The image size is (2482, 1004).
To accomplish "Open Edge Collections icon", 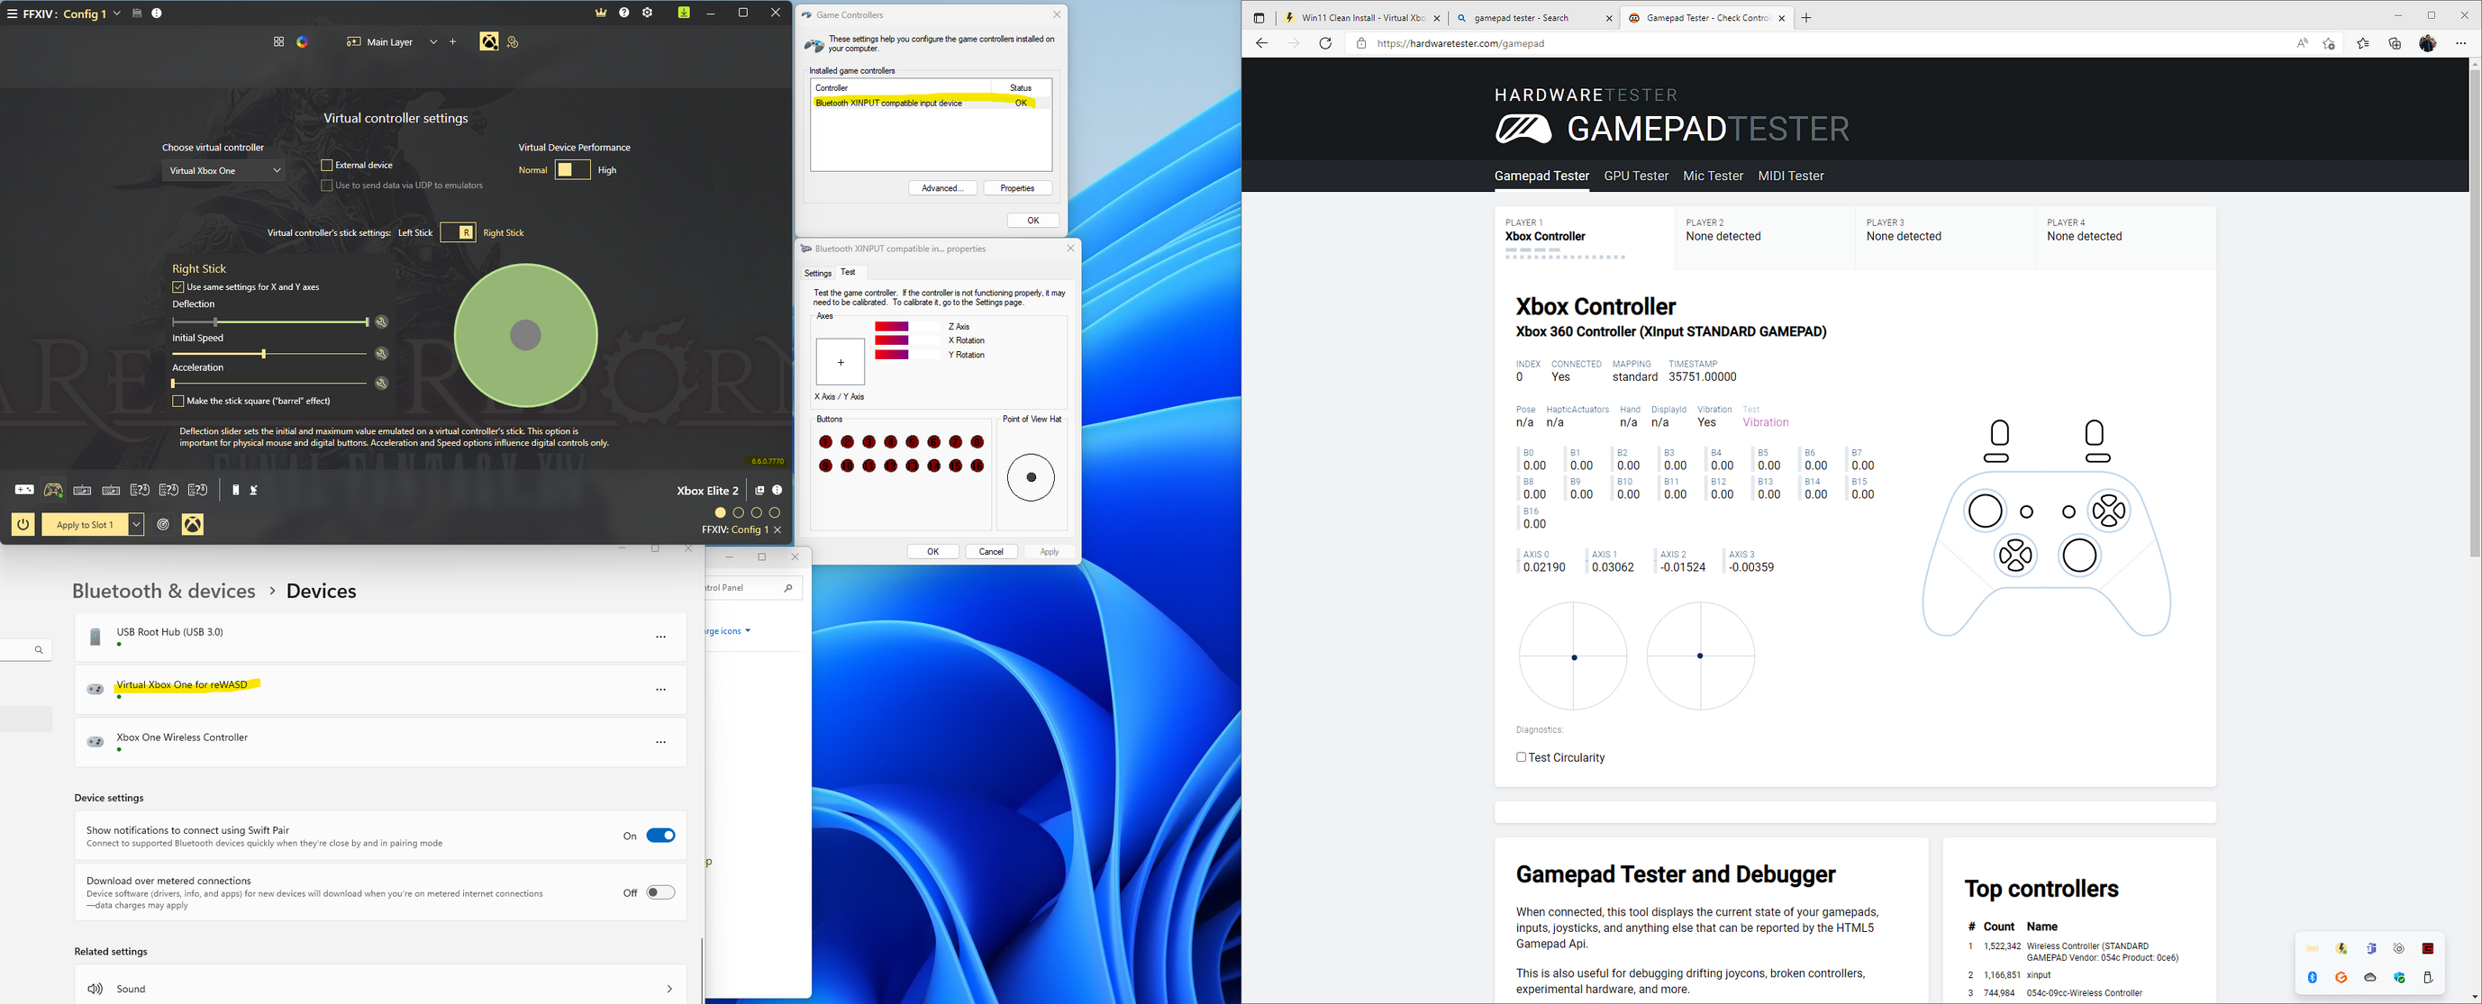I will coord(2395,43).
